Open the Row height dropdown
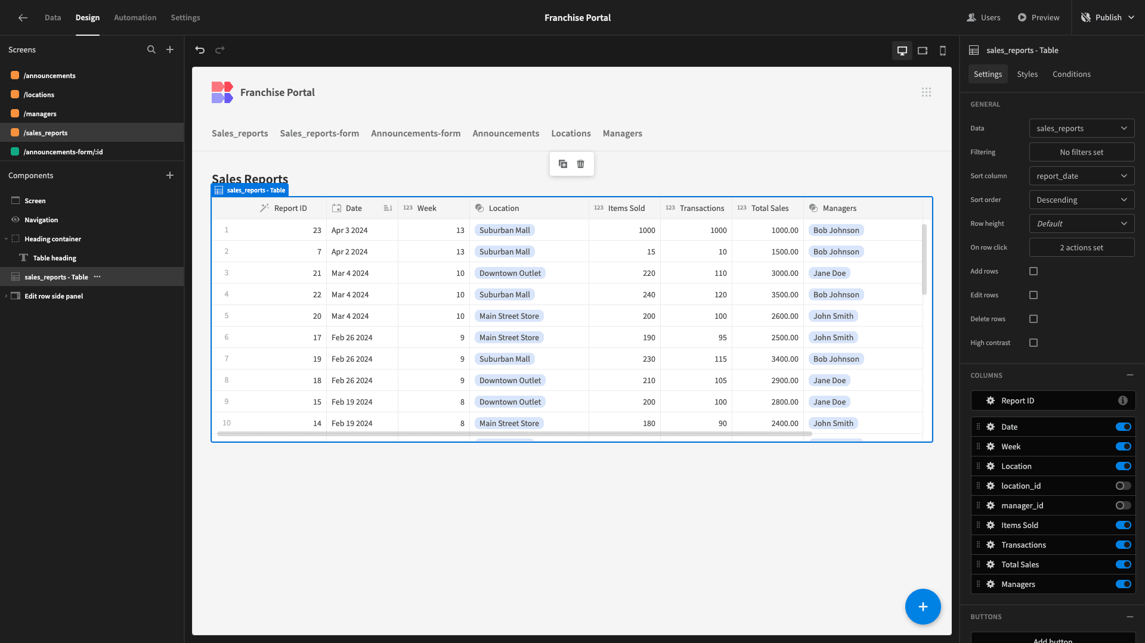 (x=1081, y=223)
